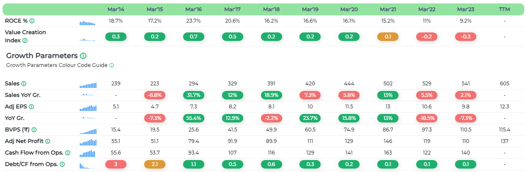This screenshot has width=526, height=172.
Task: Click the red 3 Debt/CF badge
Action: (115, 164)
